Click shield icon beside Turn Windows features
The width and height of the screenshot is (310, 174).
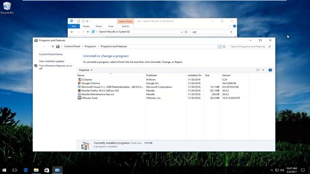pos(36,66)
